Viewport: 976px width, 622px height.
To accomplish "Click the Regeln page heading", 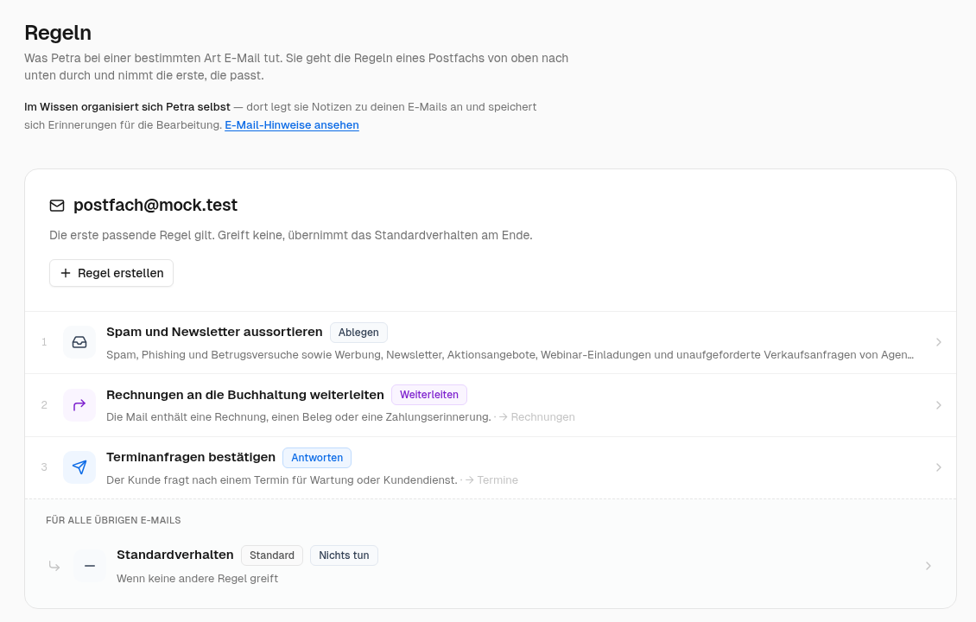I will coord(58,32).
